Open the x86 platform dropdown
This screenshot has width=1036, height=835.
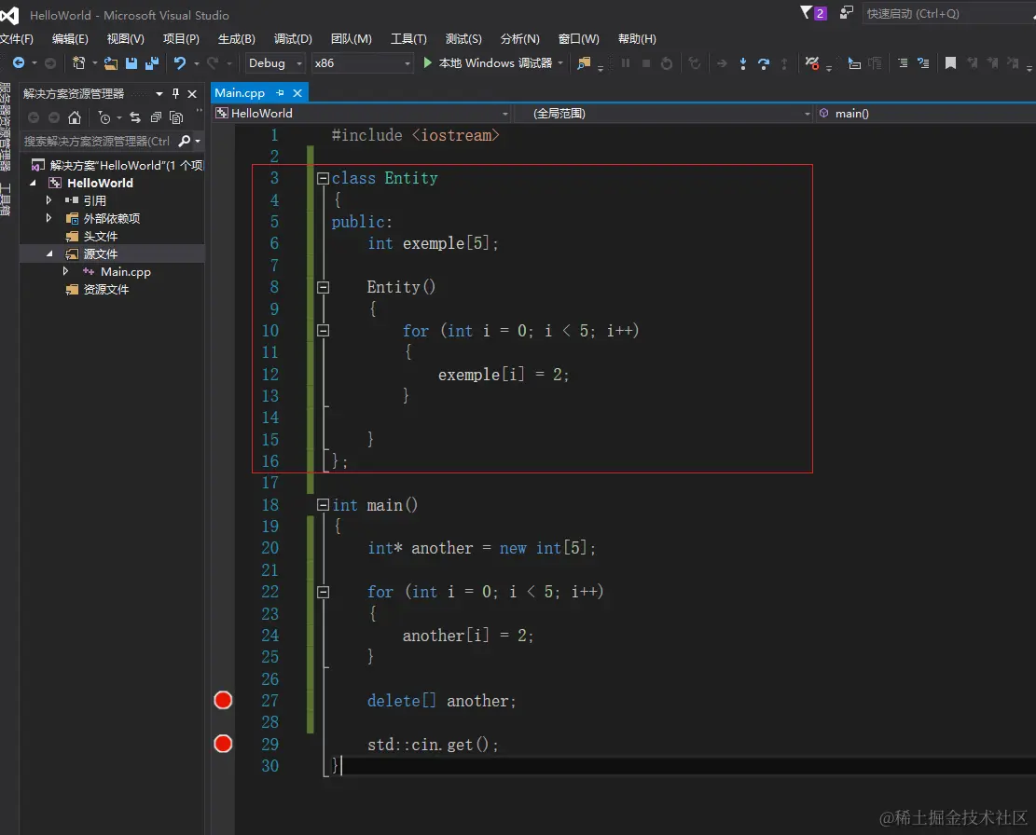(362, 63)
